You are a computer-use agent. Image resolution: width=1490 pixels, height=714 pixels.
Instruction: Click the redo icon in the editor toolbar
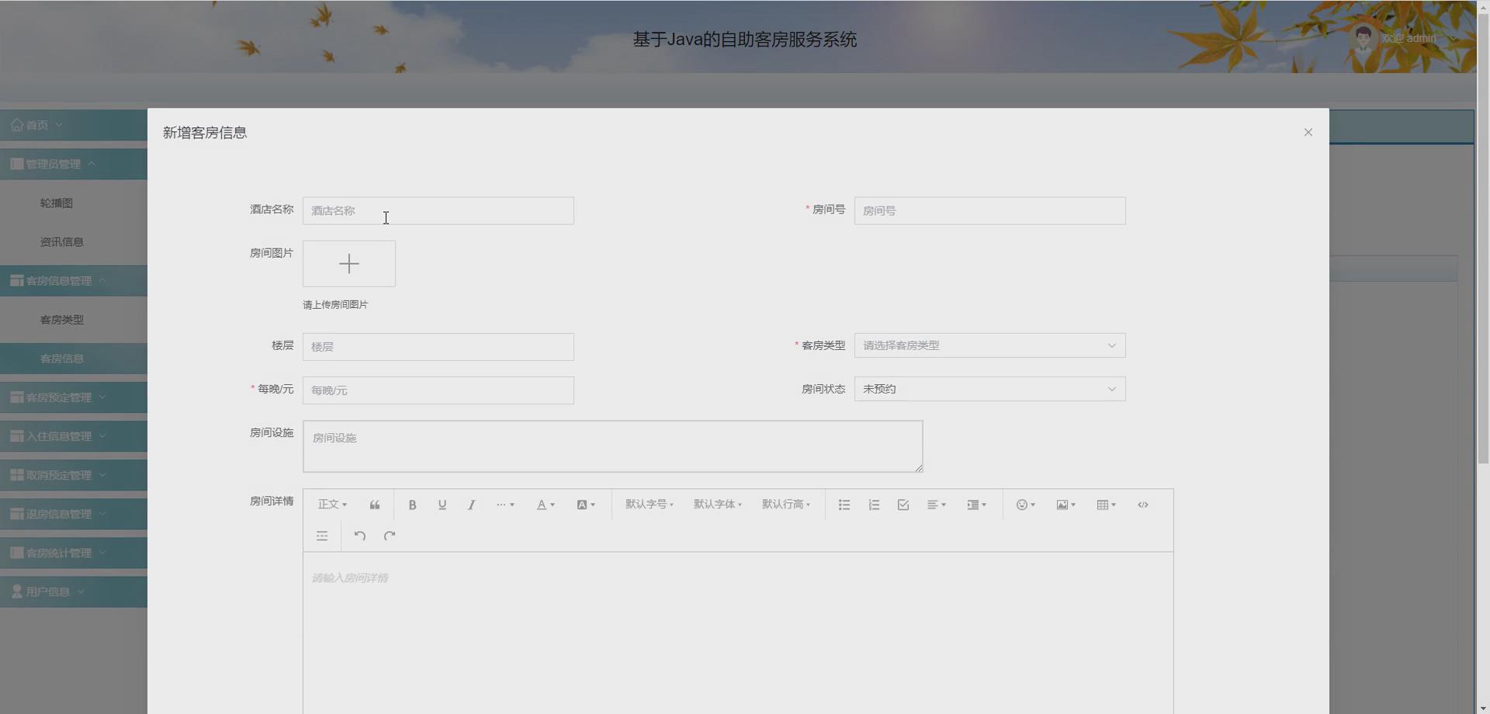coord(390,535)
